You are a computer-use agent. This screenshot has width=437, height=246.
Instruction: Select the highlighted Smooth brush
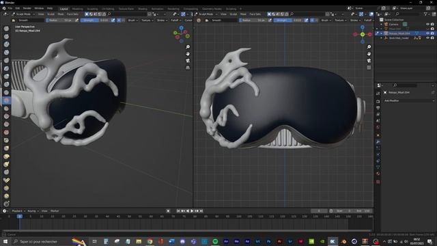click(x=6, y=100)
